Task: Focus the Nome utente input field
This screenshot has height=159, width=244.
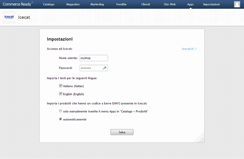Action: click(94, 58)
